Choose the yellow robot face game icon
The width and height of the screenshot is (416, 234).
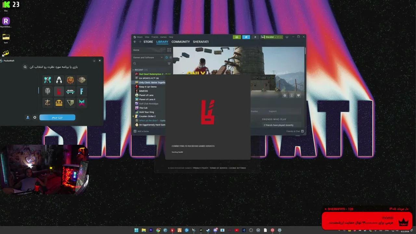[59, 103]
